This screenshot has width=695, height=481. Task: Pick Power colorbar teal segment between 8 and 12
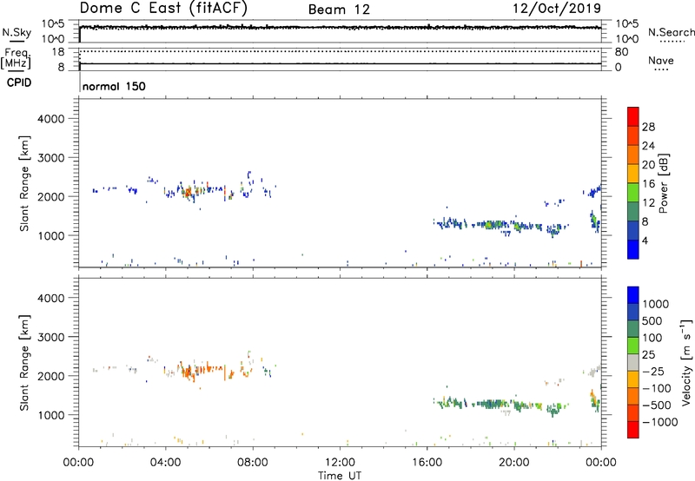(x=633, y=212)
